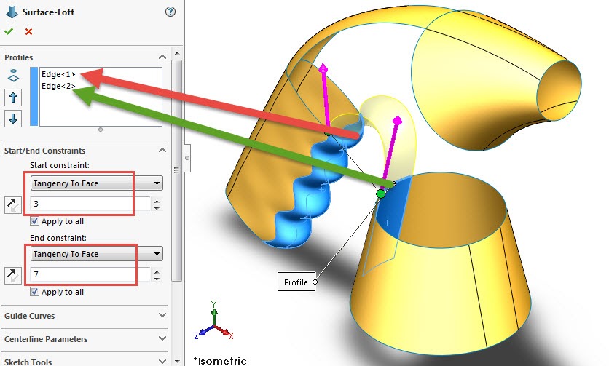Increase the start tangent length with up spinner
Viewport: 609px width, 366px height.
pos(157,201)
